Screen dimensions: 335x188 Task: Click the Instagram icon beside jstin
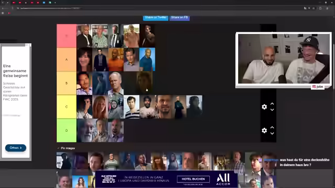pos(314,87)
